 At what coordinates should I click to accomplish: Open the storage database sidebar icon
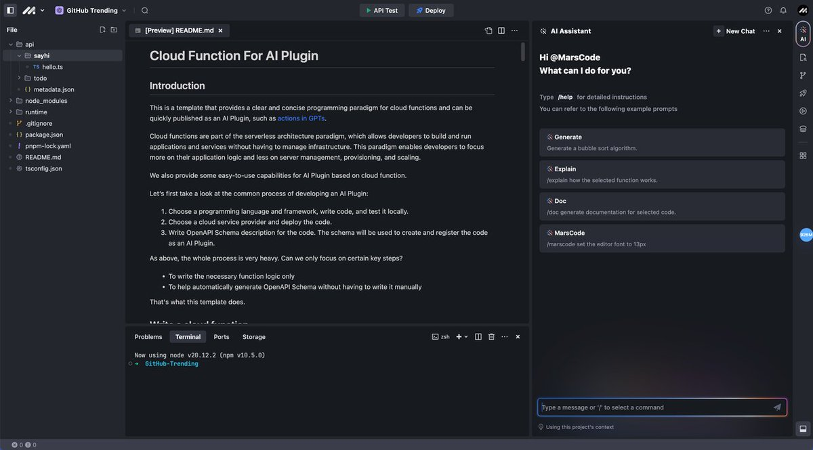click(x=803, y=129)
